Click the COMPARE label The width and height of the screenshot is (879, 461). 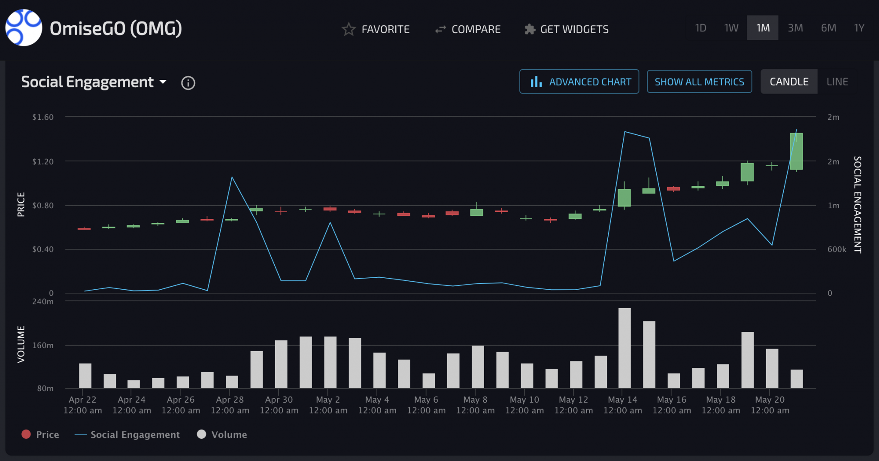[x=476, y=29]
